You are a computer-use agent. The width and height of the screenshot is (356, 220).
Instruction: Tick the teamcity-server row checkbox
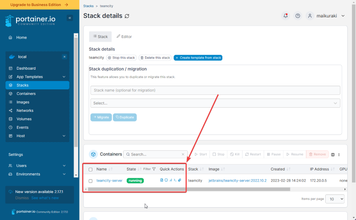[x=90, y=181]
